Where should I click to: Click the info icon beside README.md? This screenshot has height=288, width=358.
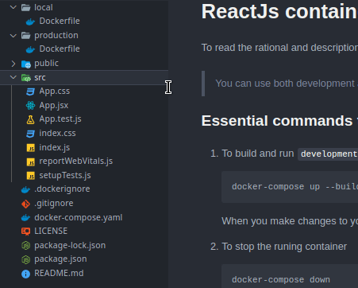click(x=25, y=274)
